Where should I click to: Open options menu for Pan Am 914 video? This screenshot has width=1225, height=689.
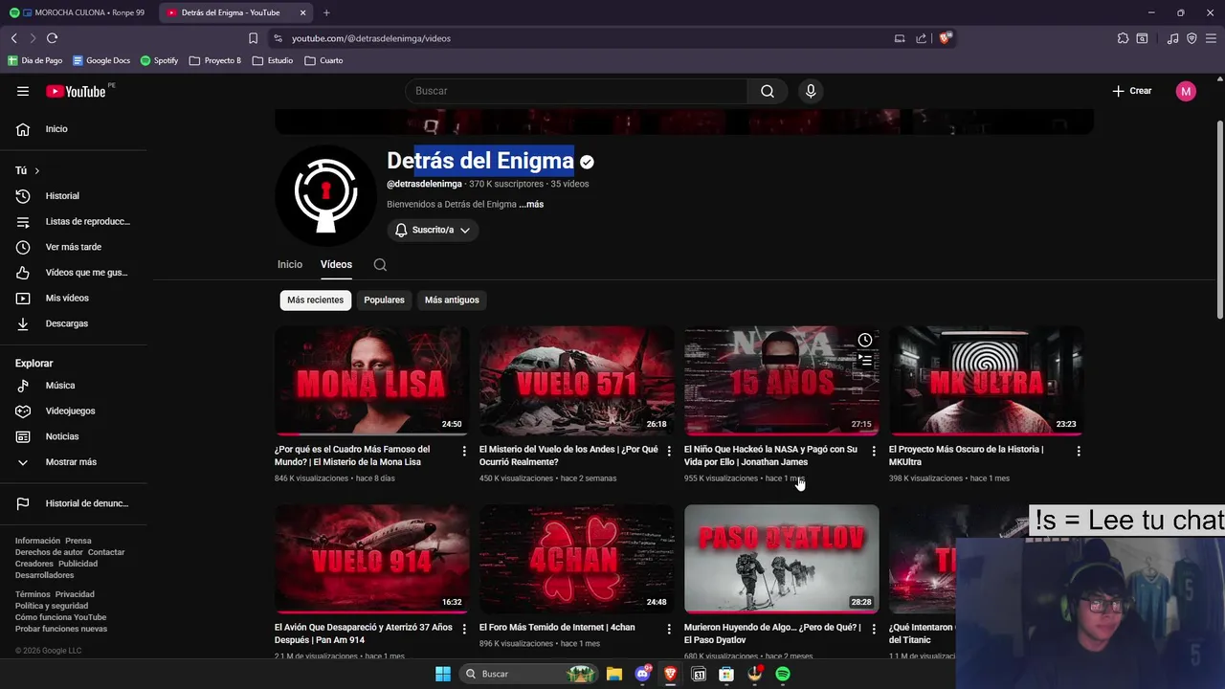point(464,629)
